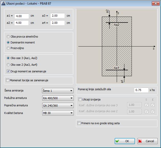The height and width of the screenshot is (148, 161).
Task: Open the Poprečna armatura dropdown
Action: (x=58, y=106)
